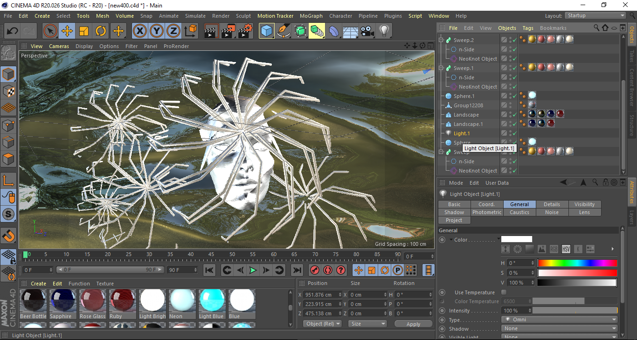Toggle Color animation dot in General
This screenshot has height=340, width=637.
click(x=442, y=240)
